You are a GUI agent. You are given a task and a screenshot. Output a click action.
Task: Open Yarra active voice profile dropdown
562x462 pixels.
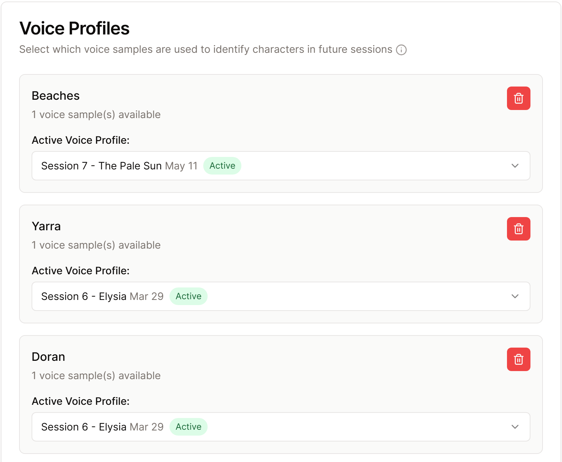tap(281, 296)
